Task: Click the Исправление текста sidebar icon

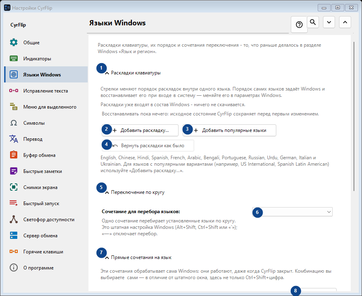Action: [14, 91]
